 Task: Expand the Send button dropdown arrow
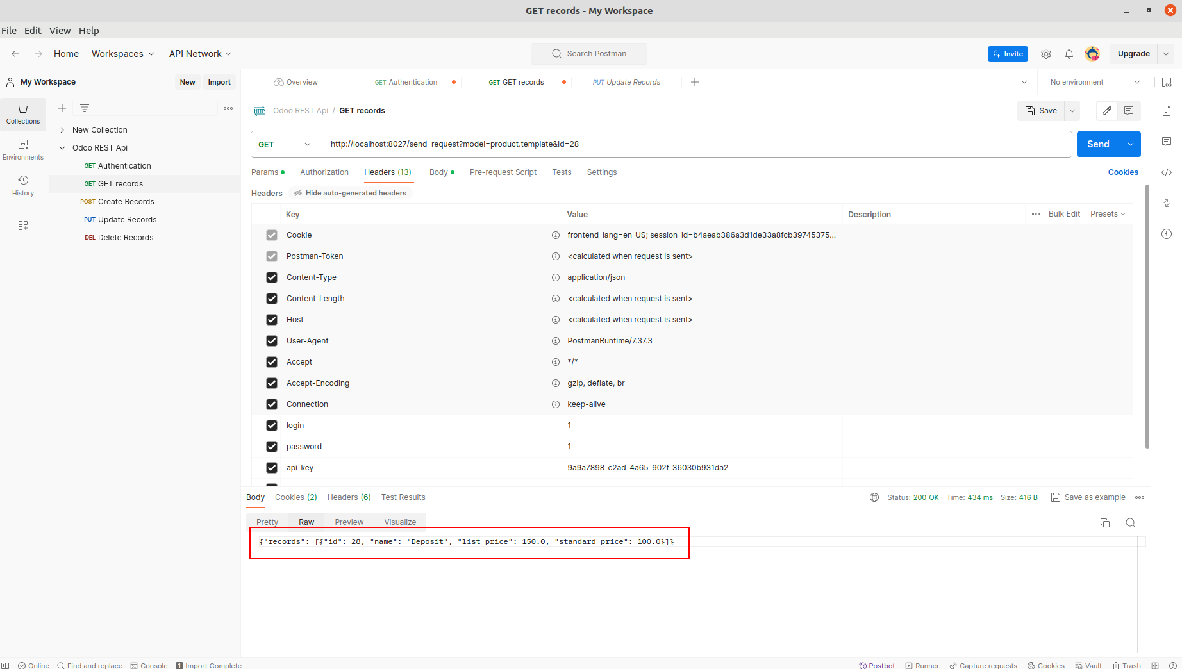pyautogui.click(x=1131, y=144)
